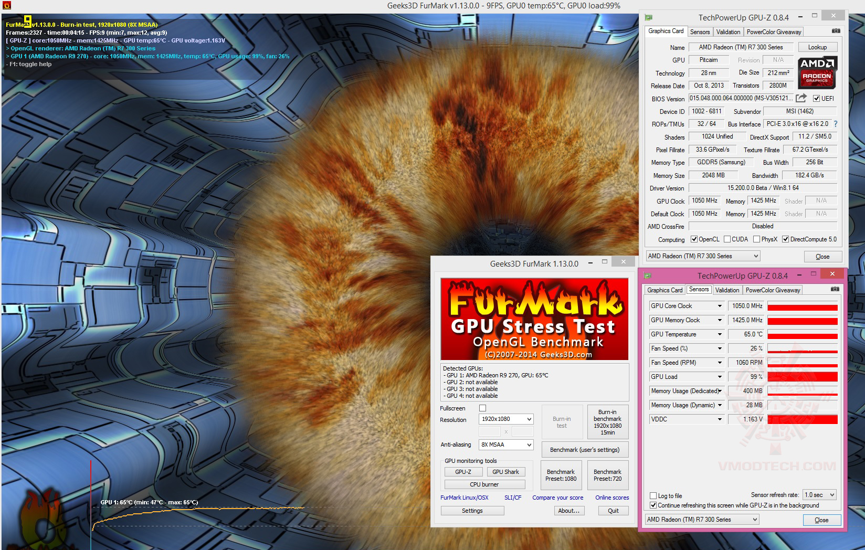
Task: Run Benchmark Preset:720
Action: [607, 475]
